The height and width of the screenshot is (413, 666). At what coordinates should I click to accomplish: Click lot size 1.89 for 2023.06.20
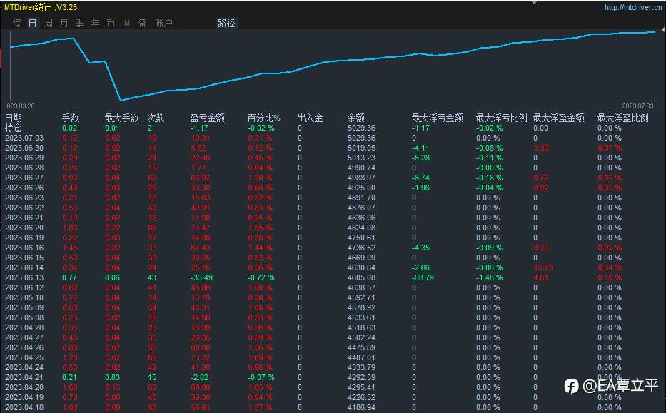click(70, 228)
